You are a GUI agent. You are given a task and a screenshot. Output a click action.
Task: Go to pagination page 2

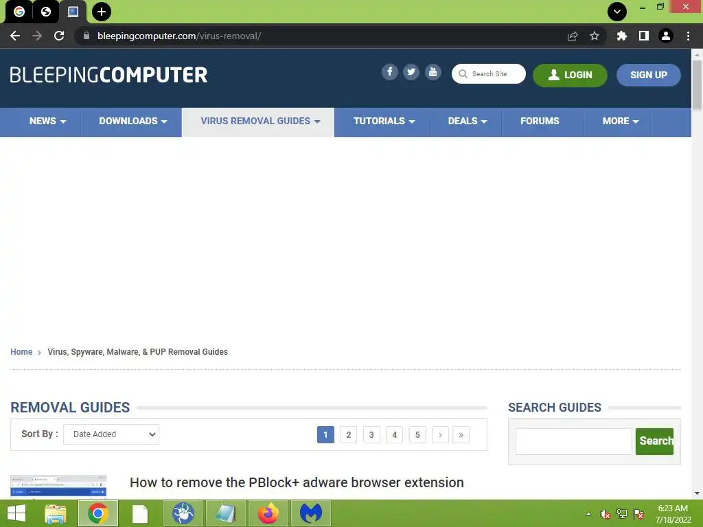(x=348, y=434)
